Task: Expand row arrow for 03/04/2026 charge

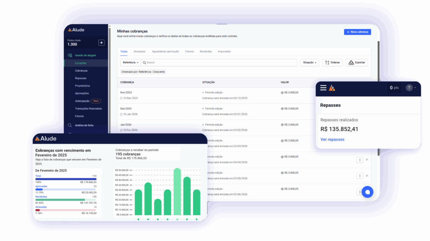Action: (x=367, y=159)
